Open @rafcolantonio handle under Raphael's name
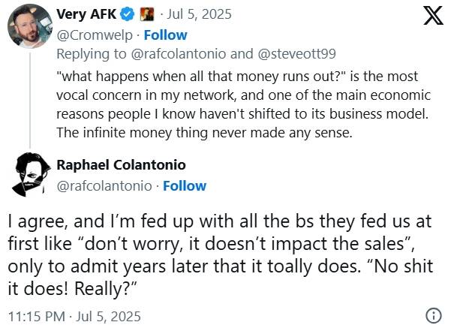The width and height of the screenshot is (457, 334). tap(105, 185)
